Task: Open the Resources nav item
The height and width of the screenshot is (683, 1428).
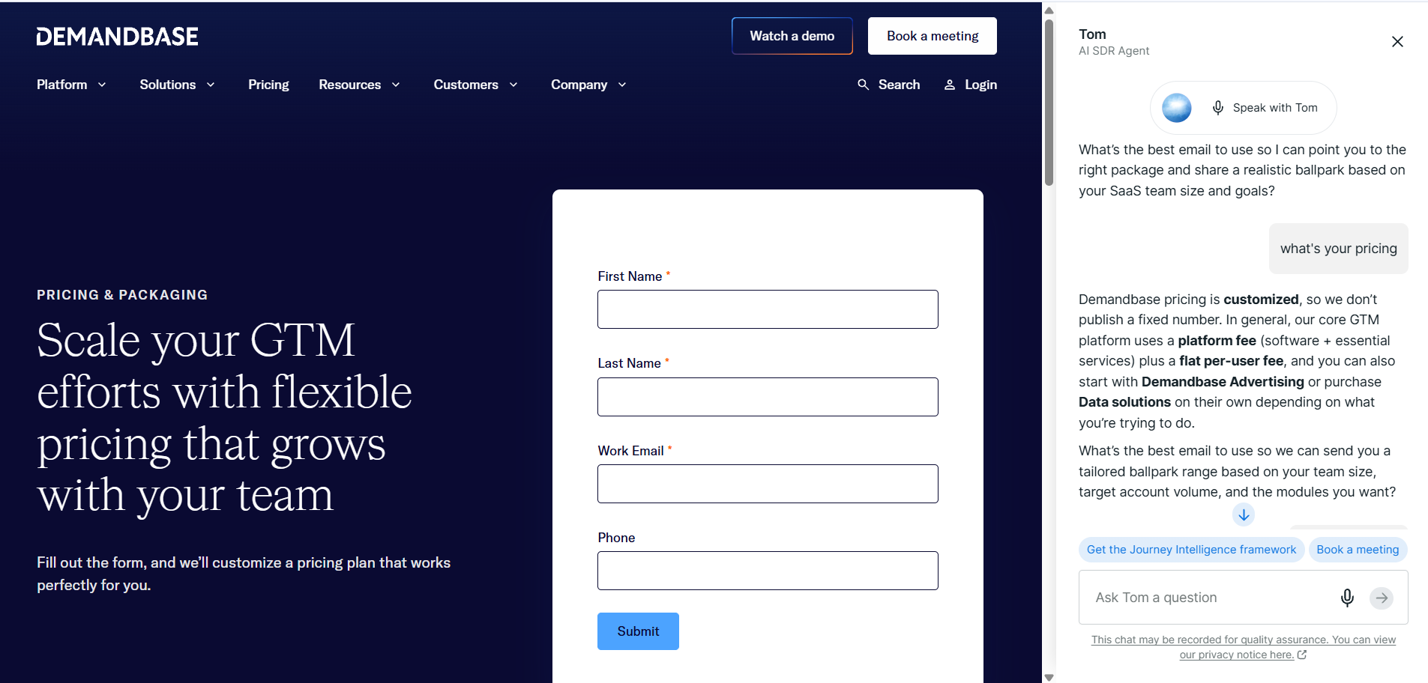Action: pos(350,85)
